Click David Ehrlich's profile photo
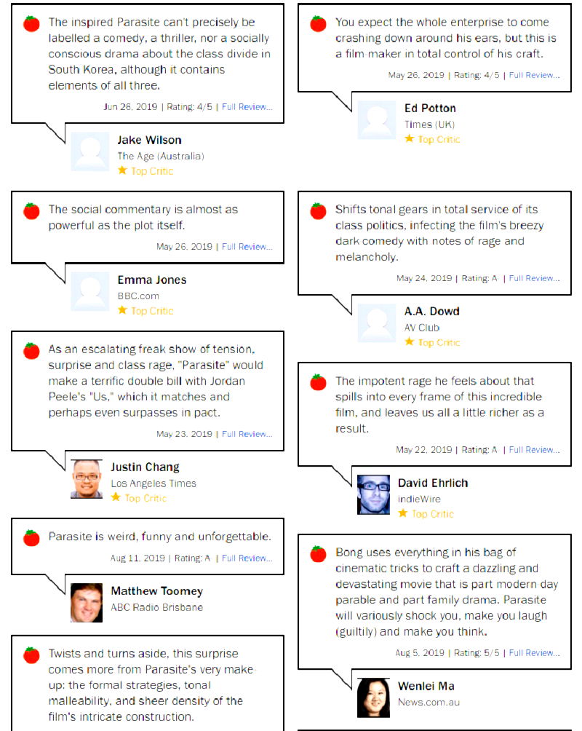Screen dimensions: 582x731 (x=373, y=494)
